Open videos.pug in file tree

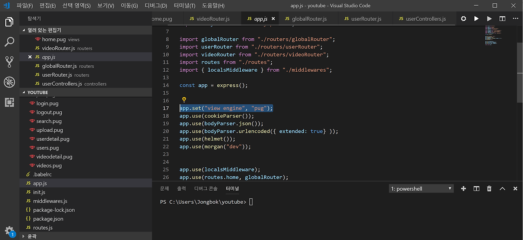coord(86,165)
